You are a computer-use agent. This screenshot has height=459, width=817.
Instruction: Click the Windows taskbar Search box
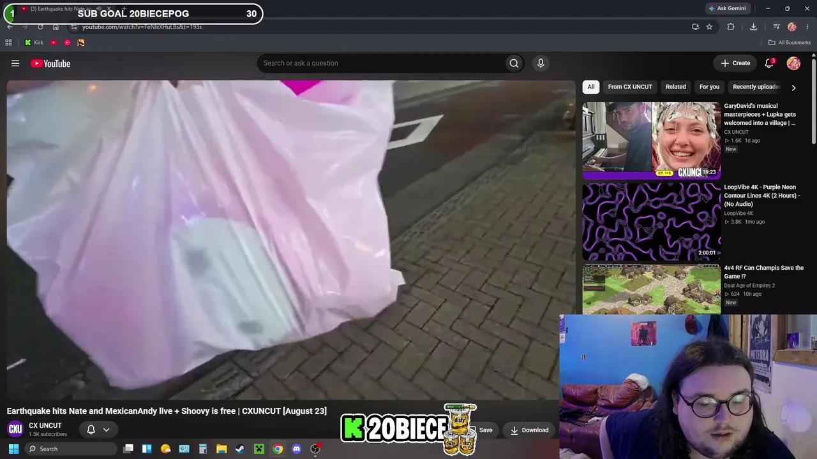pos(70,449)
